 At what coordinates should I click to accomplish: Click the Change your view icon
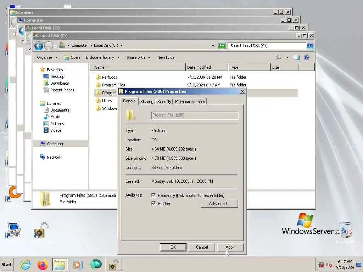279,57
